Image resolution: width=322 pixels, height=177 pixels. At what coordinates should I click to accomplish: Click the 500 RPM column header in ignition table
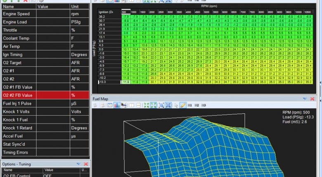point(126,12)
